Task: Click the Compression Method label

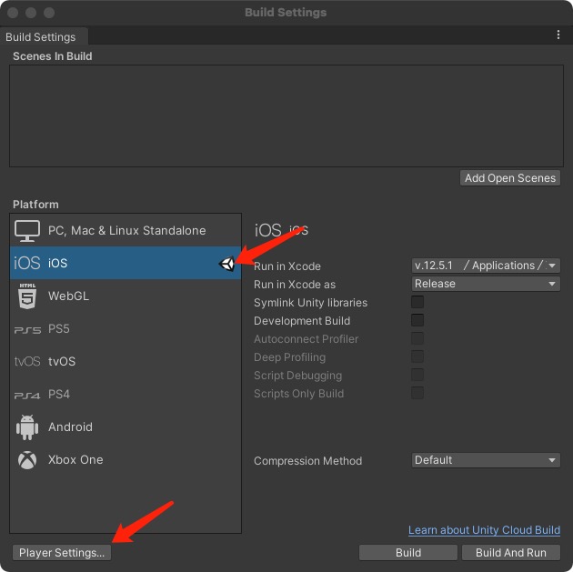Action: [307, 461]
